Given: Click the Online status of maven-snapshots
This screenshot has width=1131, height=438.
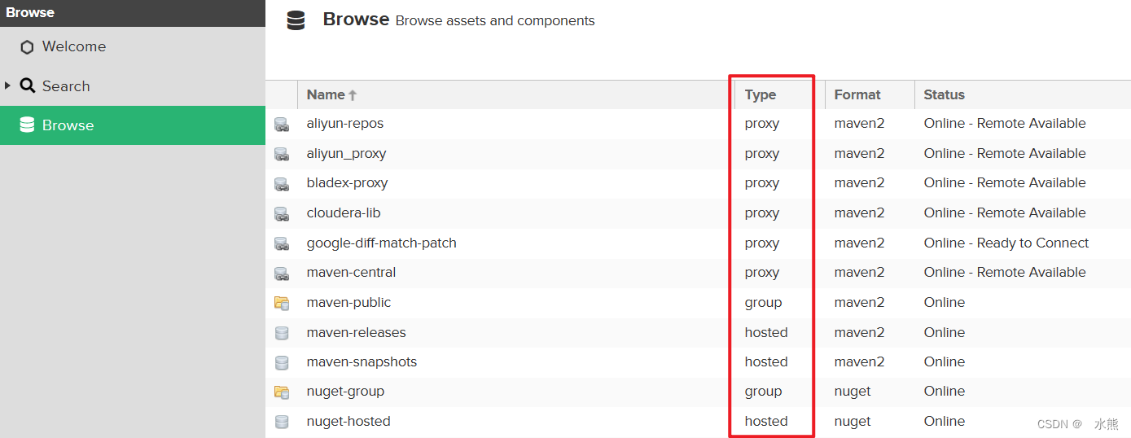Looking at the screenshot, I should coord(945,362).
